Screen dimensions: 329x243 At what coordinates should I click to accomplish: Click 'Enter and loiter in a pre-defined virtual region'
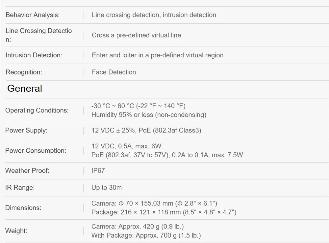157,55
